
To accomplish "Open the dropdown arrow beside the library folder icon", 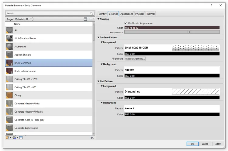I will [x=10, y=138].
